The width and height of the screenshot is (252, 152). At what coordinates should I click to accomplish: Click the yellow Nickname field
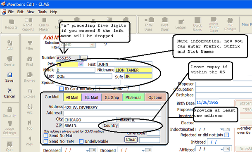133,70
